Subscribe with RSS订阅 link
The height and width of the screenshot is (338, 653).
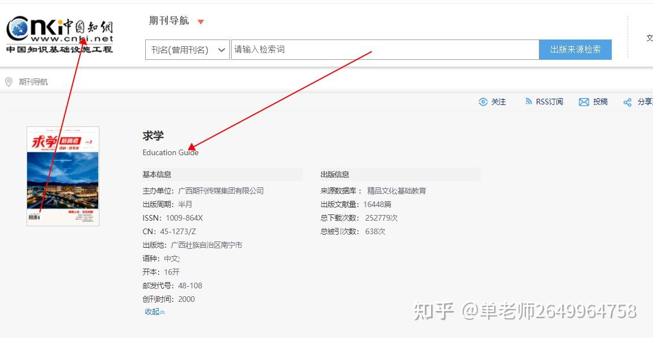tap(549, 102)
